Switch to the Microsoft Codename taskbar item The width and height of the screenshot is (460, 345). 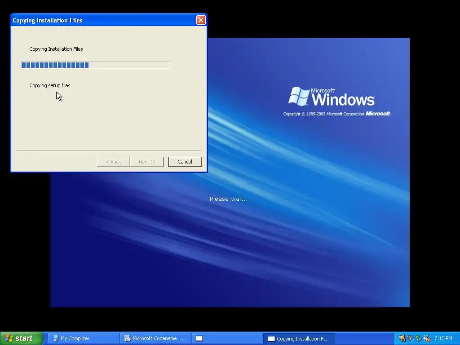[155, 338]
